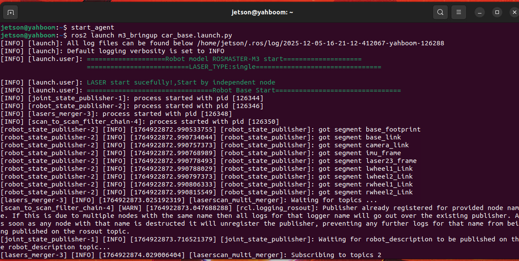
Task: Open the terminal hamburger menu
Action: pos(459,12)
